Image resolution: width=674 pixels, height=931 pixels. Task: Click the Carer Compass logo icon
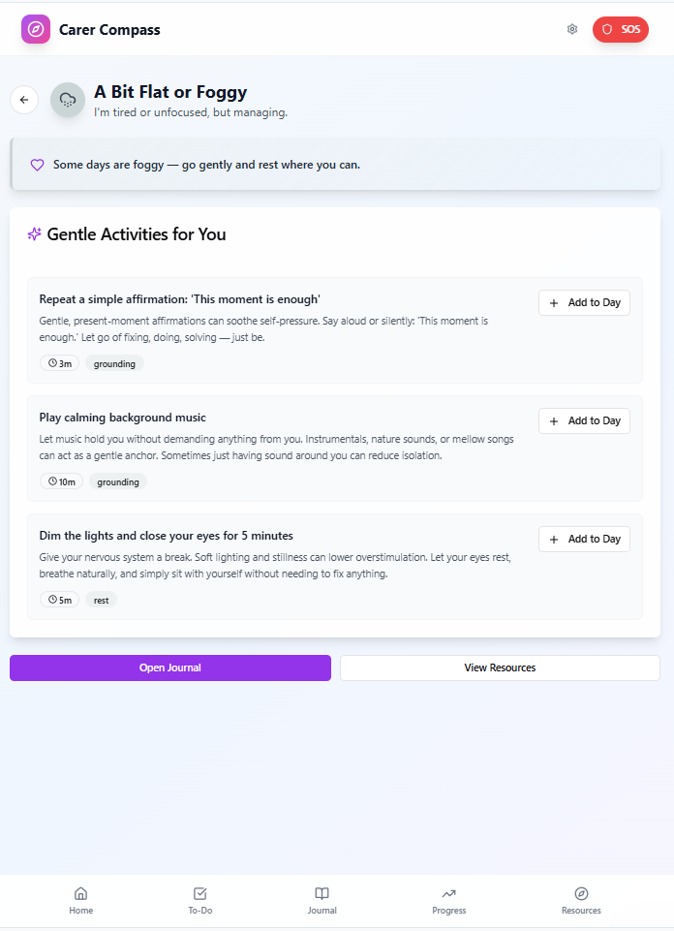coord(36,29)
